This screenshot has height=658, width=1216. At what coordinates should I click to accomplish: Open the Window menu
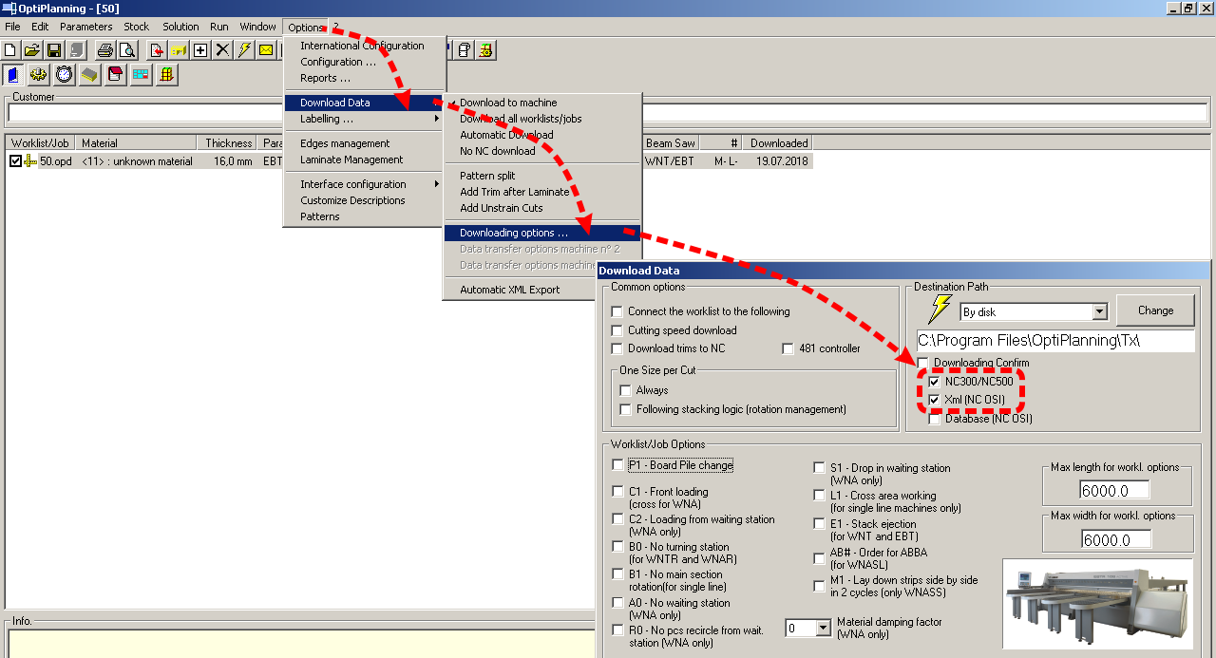coord(257,27)
